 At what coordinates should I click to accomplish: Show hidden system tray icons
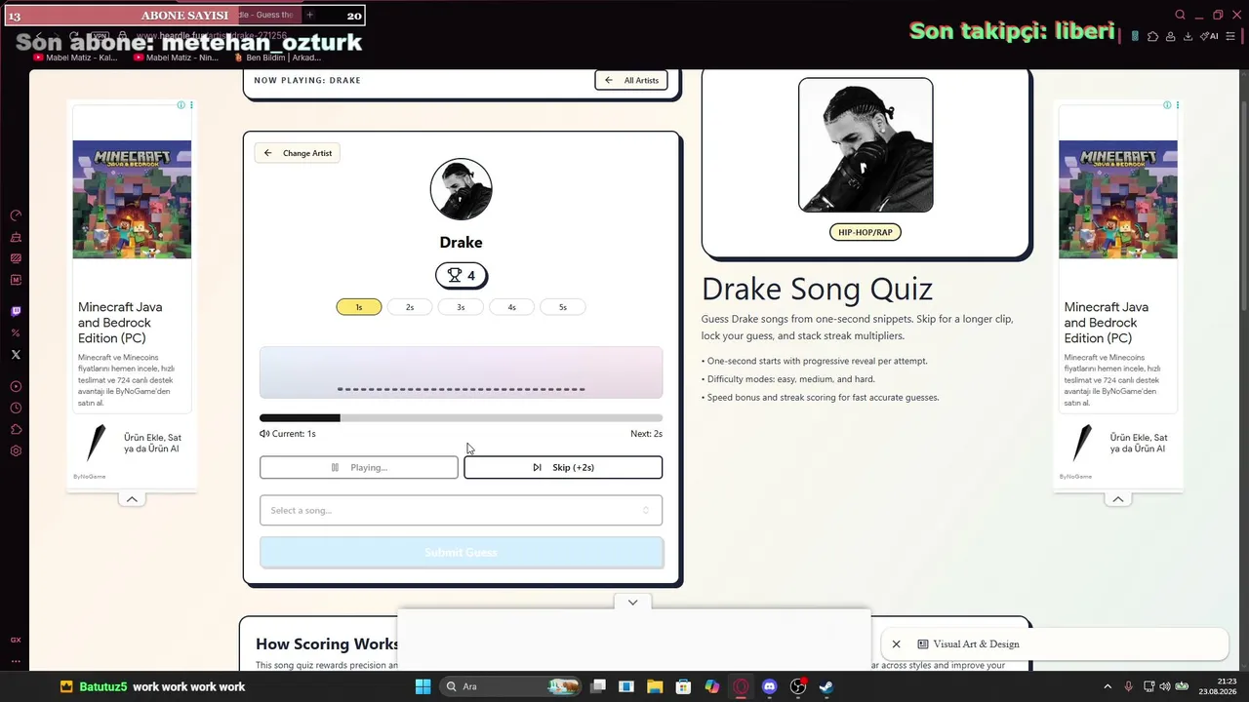coord(1107,686)
